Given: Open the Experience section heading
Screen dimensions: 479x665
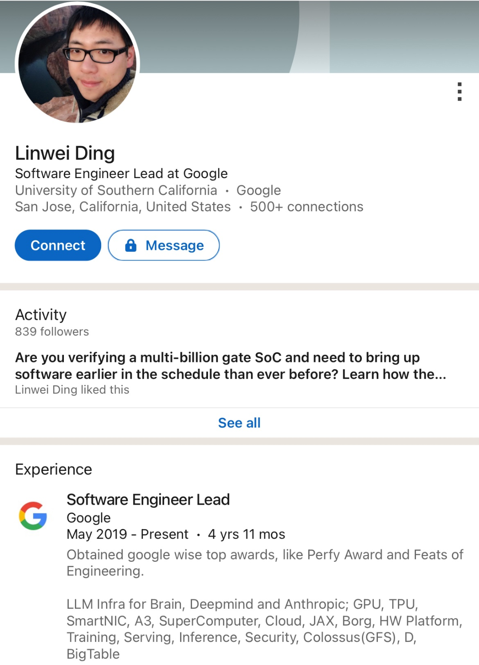Looking at the screenshot, I should click(54, 469).
